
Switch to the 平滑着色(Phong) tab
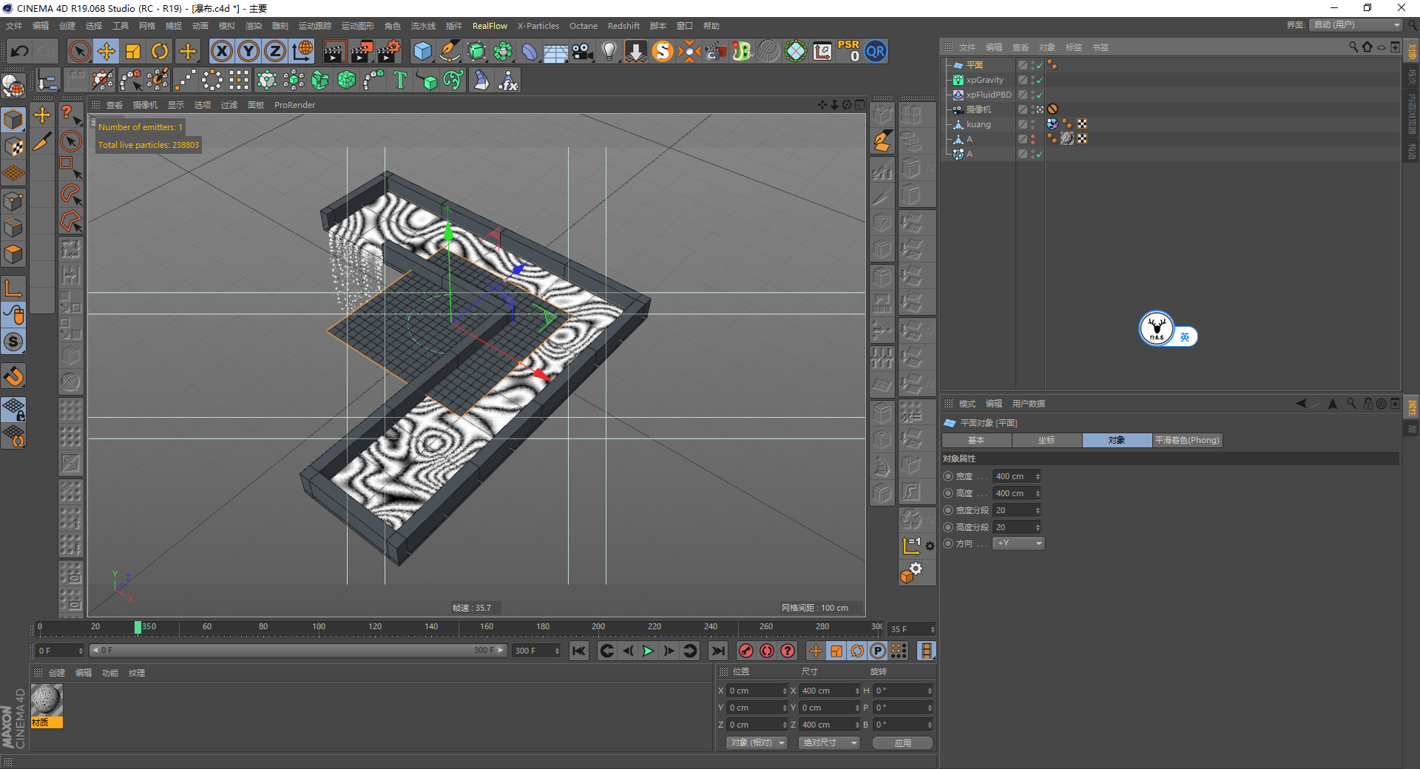(x=1187, y=440)
